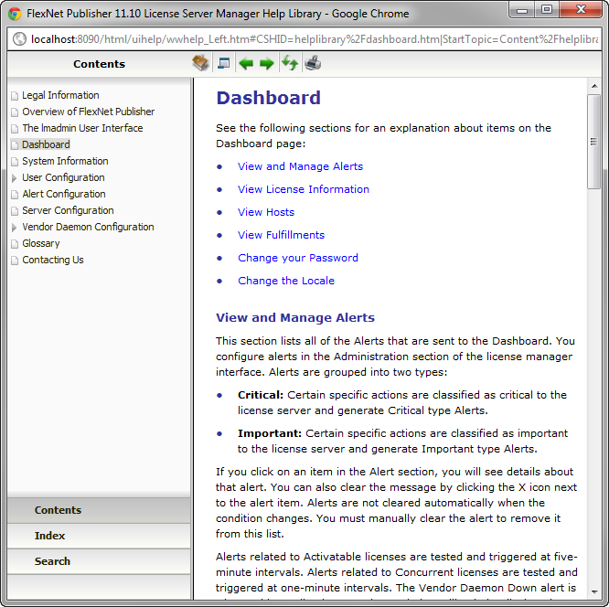Open the Contacting Us topic
The image size is (609, 607).
click(53, 260)
